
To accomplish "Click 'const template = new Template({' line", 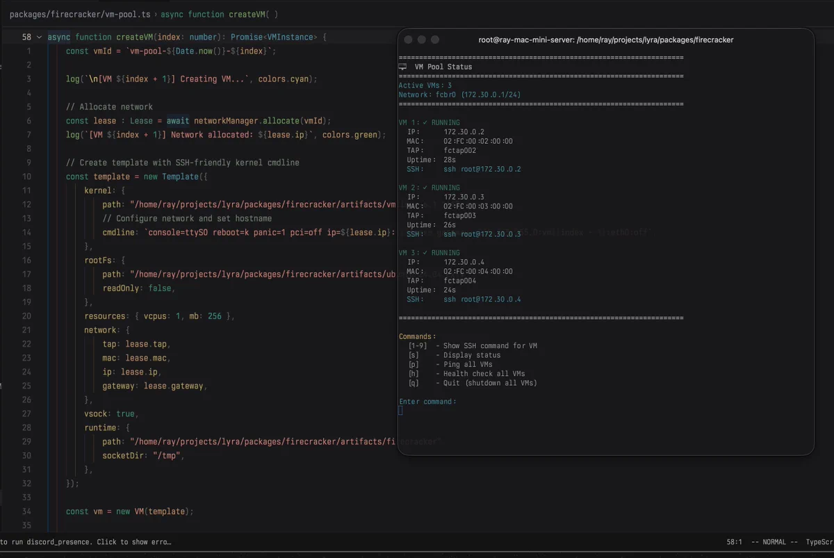I will point(136,177).
